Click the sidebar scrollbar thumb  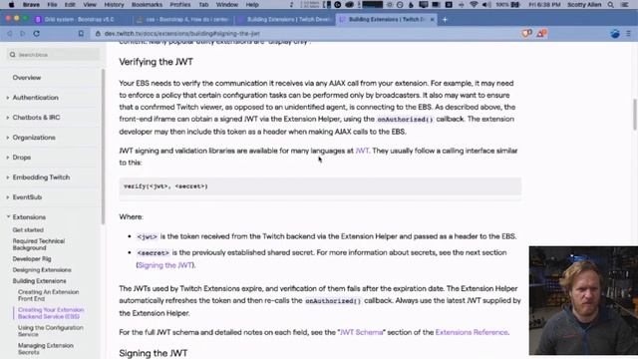[103, 147]
